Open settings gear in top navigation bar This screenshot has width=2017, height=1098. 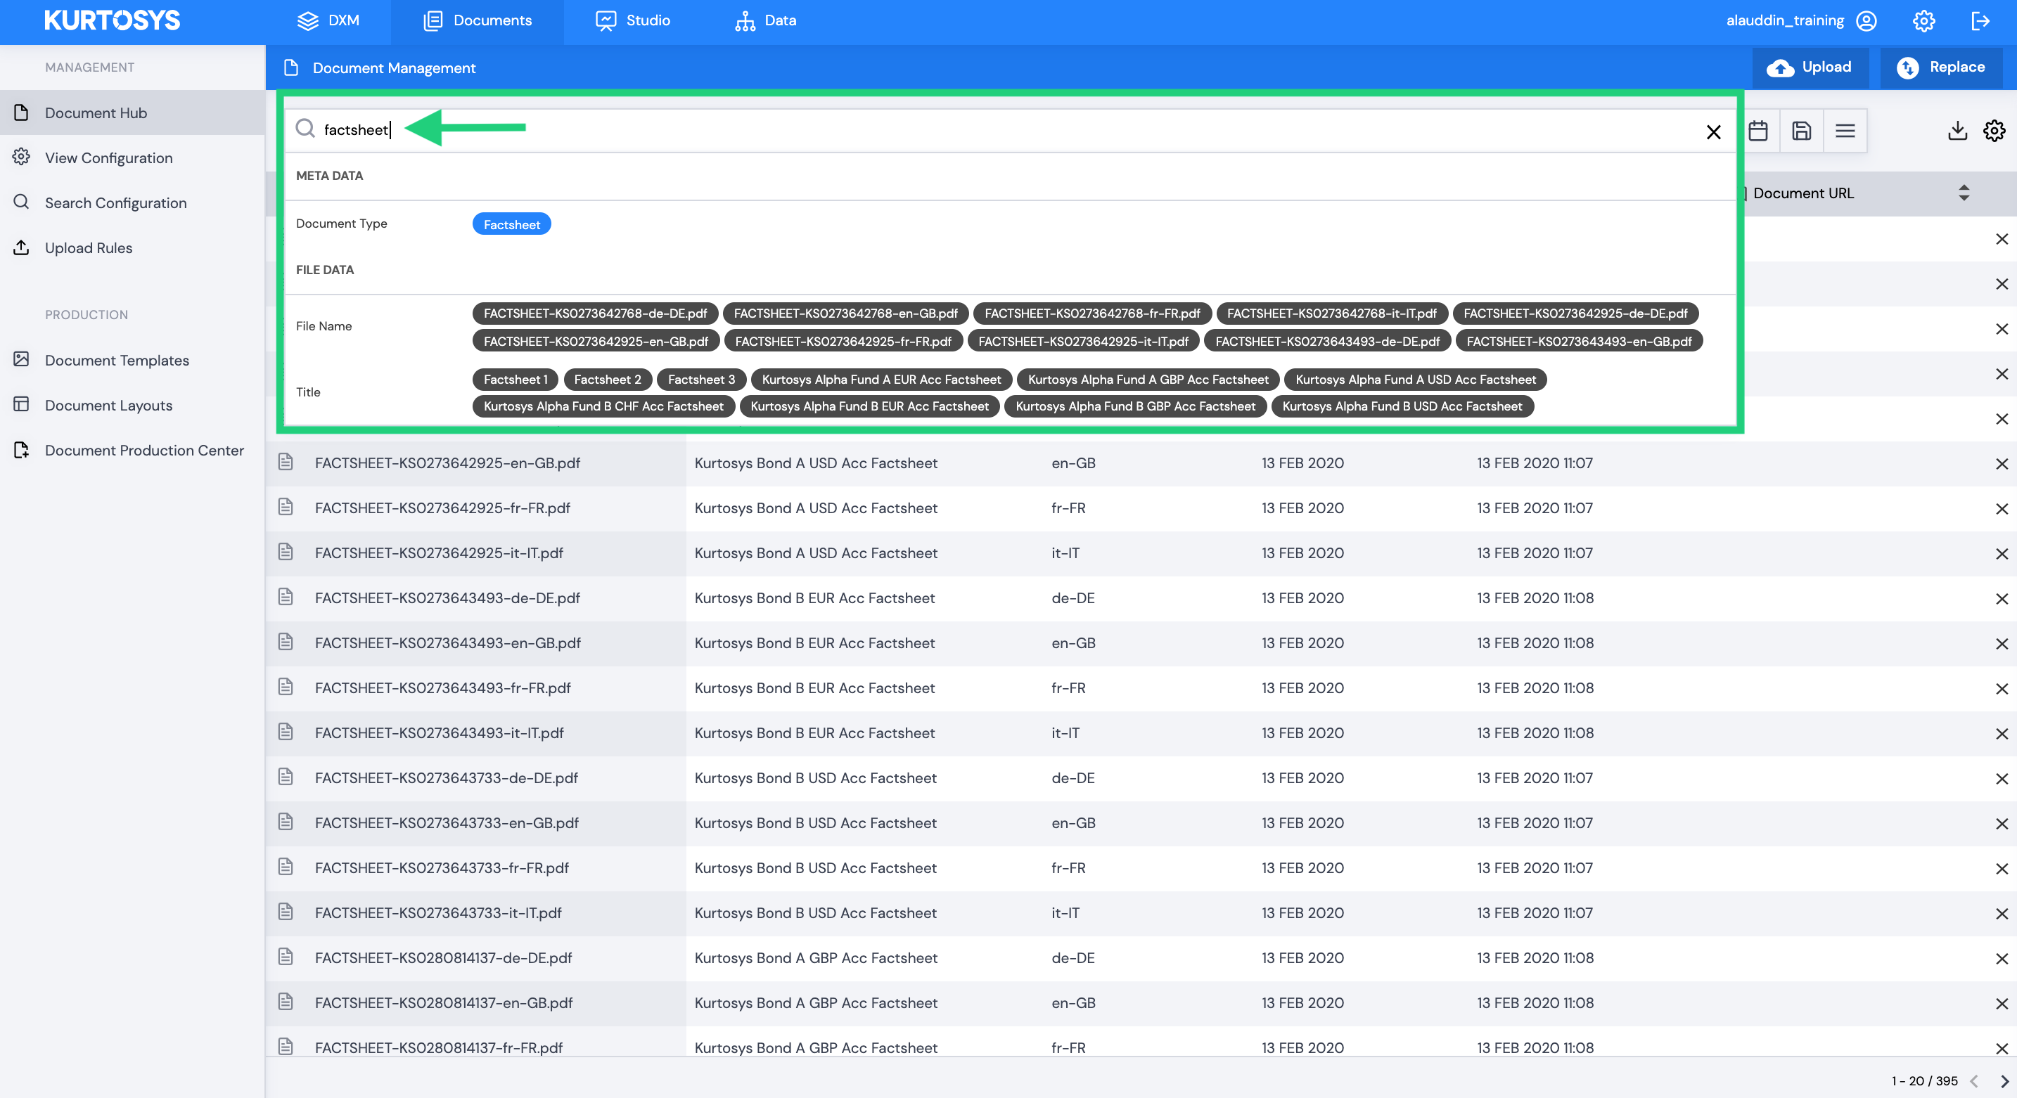(x=1924, y=21)
